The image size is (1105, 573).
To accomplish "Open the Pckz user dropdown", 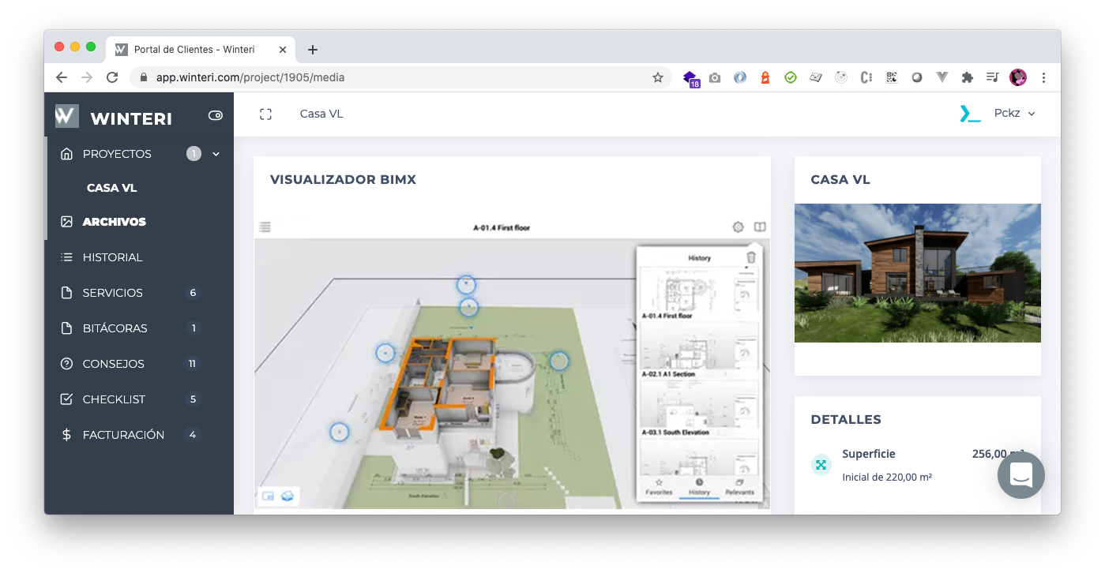I will (1014, 114).
